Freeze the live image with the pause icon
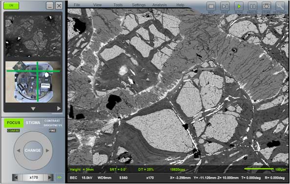The width and height of the screenshot is (290, 184). [x=252, y=6]
